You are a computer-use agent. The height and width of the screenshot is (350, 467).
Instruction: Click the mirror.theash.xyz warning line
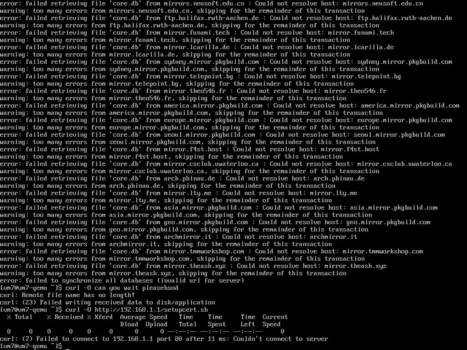[x=173, y=273]
